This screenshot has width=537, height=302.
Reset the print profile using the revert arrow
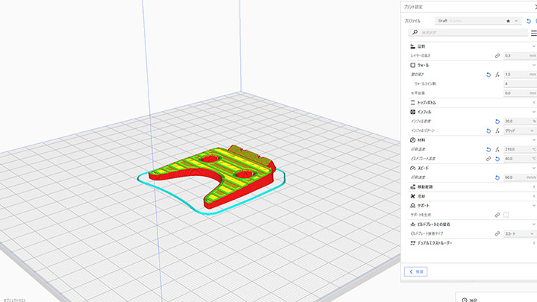pyautogui.click(x=528, y=22)
